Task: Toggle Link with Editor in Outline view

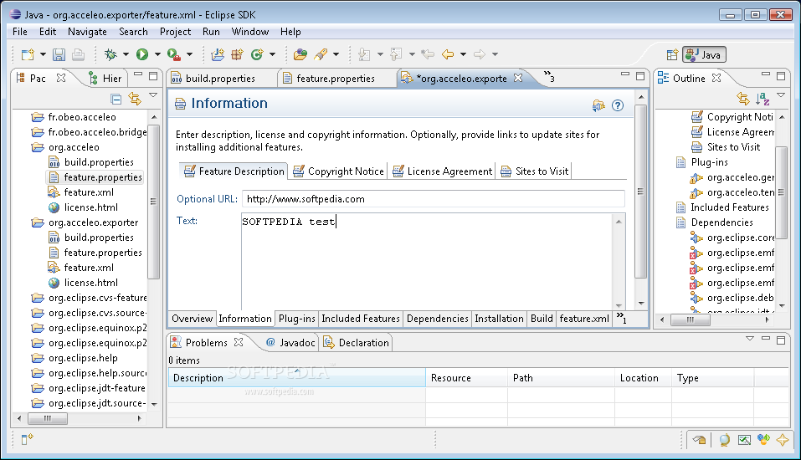Action: [x=743, y=99]
